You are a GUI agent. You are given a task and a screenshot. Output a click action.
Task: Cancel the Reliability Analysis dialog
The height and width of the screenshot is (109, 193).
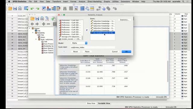(115, 51)
